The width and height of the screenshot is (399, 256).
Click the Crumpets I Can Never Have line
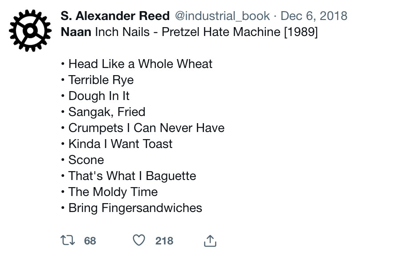coord(147,128)
